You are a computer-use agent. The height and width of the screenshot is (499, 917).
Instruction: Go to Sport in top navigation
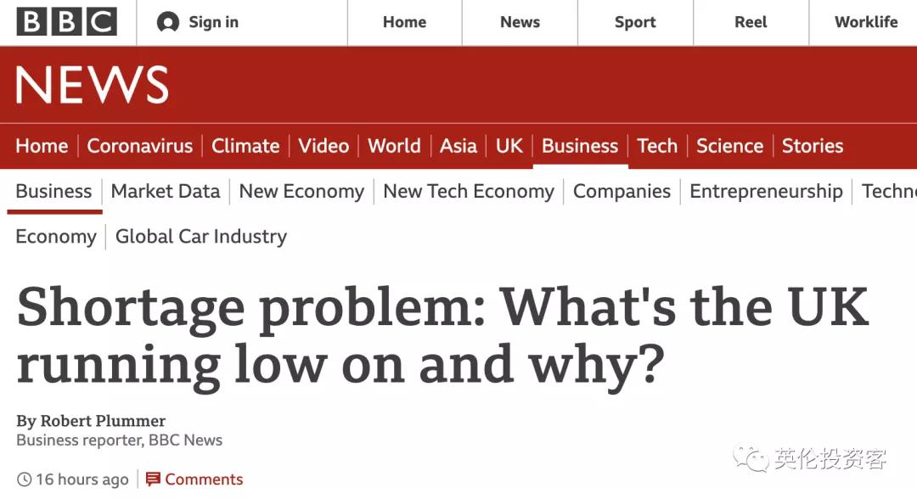point(635,23)
